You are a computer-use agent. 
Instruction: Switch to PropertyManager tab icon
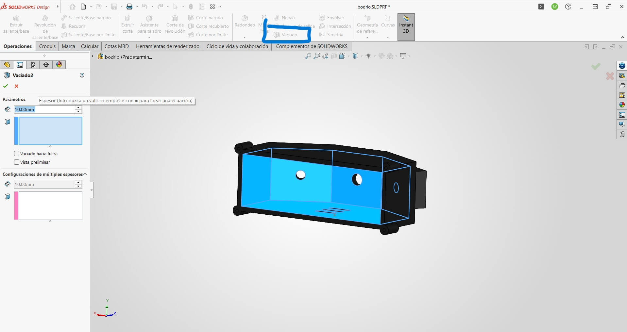[20, 65]
